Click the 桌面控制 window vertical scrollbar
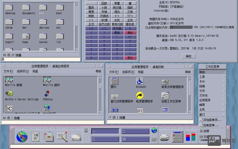238x149 pixels. [x=190, y=95]
